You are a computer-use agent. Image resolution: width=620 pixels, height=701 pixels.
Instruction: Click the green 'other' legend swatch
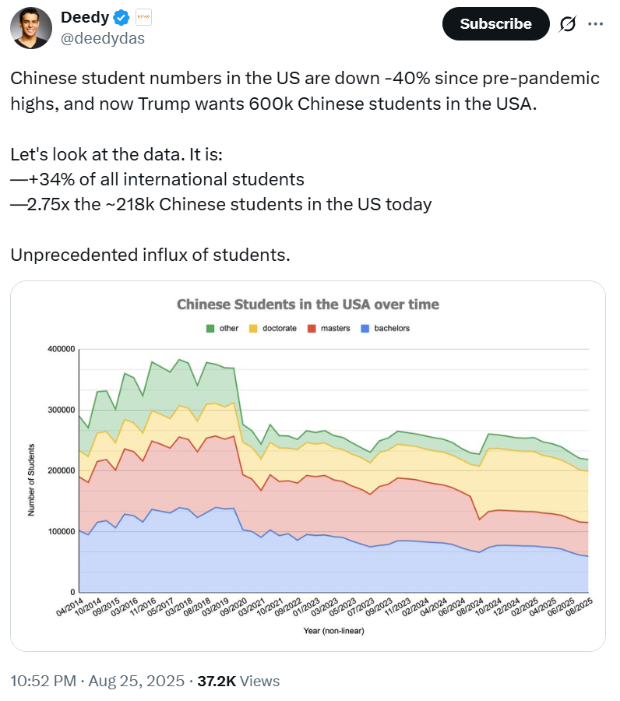tap(210, 329)
